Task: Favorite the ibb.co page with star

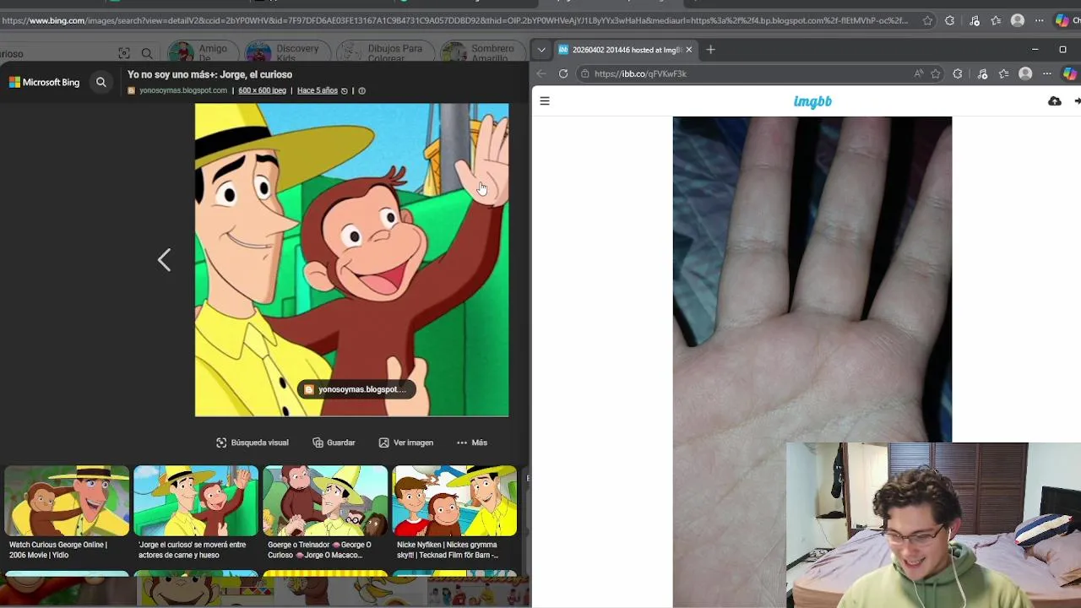Action: pos(936,73)
